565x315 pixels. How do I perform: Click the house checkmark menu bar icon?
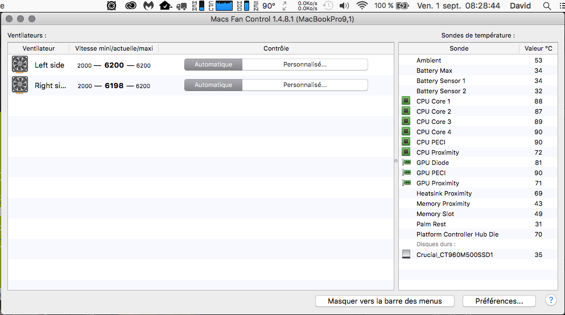point(166,6)
